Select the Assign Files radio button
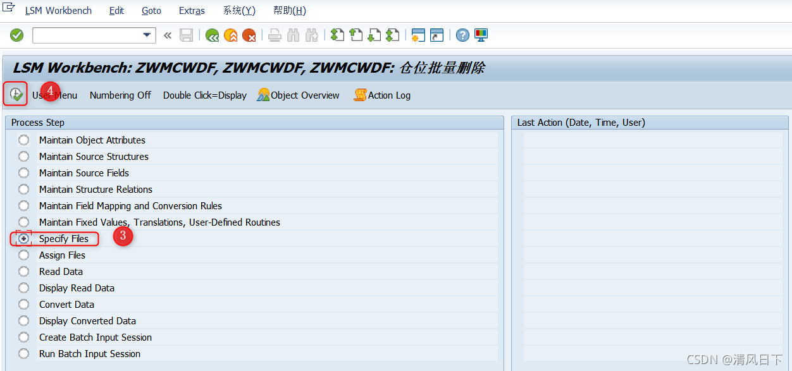This screenshot has width=792, height=371. [x=23, y=255]
